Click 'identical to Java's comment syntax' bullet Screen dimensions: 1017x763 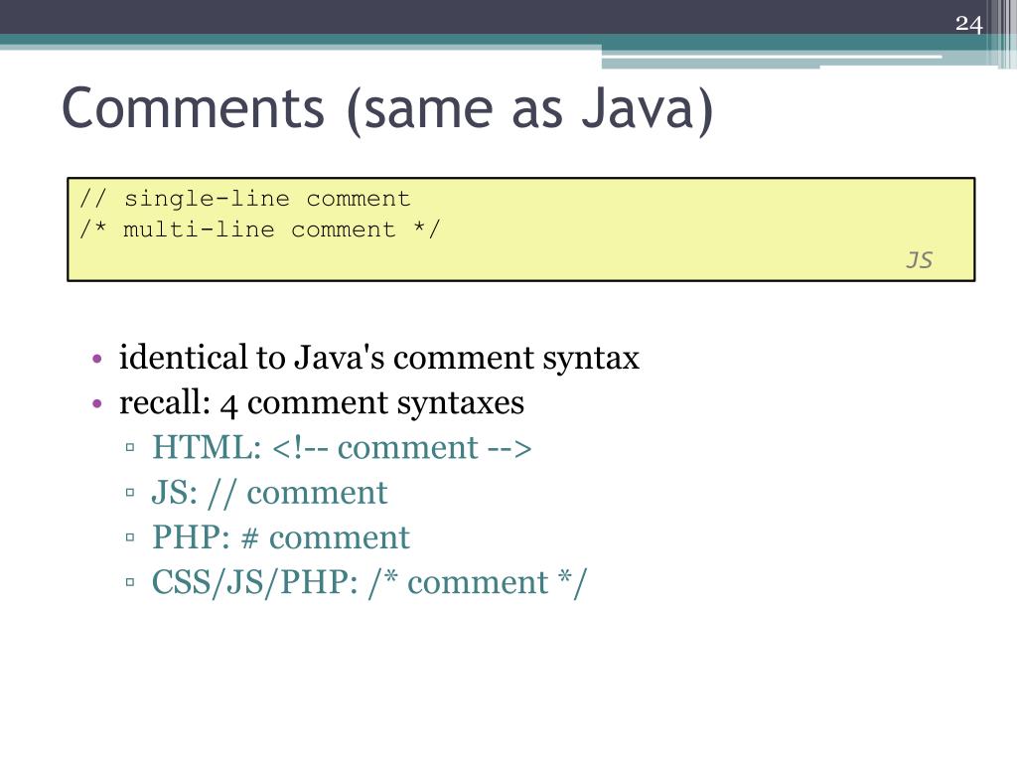pos(378,358)
